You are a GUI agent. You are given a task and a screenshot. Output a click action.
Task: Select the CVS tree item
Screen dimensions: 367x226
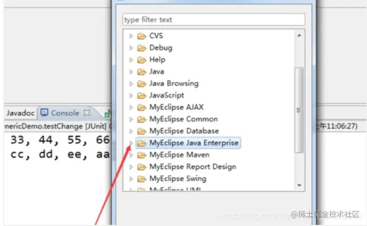[x=156, y=36]
